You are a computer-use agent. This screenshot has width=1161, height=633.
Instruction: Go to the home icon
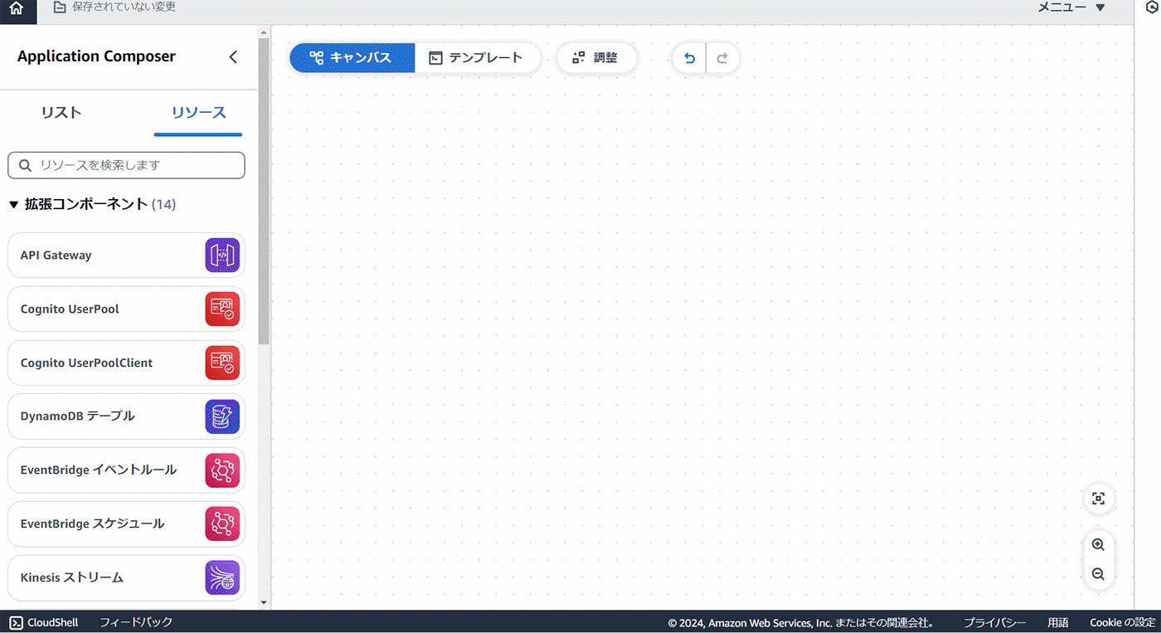pyautogui.click(x=17, y=8)
